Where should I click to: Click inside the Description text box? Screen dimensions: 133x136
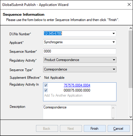[x=77, y=112]
